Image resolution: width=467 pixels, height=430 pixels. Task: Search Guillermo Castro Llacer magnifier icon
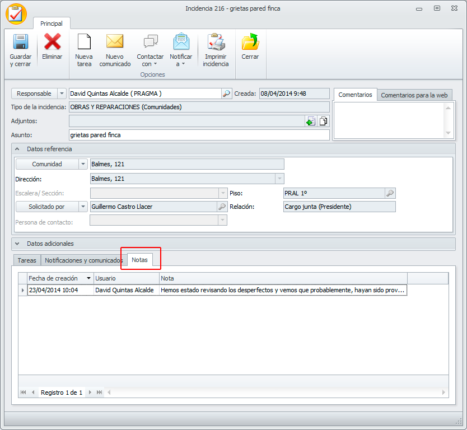click(x=222, y=207)
